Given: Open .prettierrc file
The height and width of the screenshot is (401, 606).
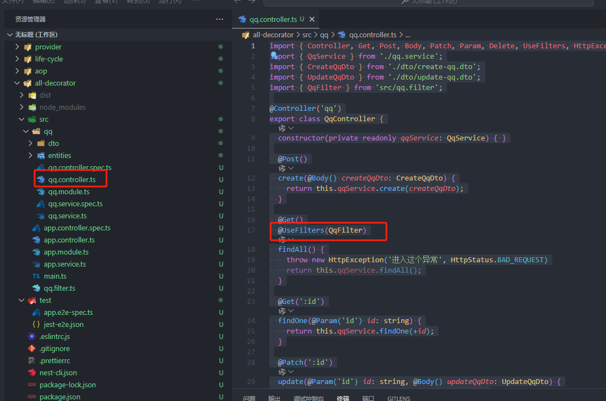Looking at the screenshot, I should pos(54,360).
